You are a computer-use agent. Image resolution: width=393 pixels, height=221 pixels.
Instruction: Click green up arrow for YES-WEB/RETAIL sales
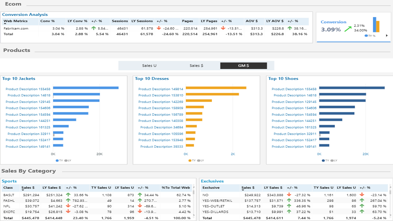289,200
